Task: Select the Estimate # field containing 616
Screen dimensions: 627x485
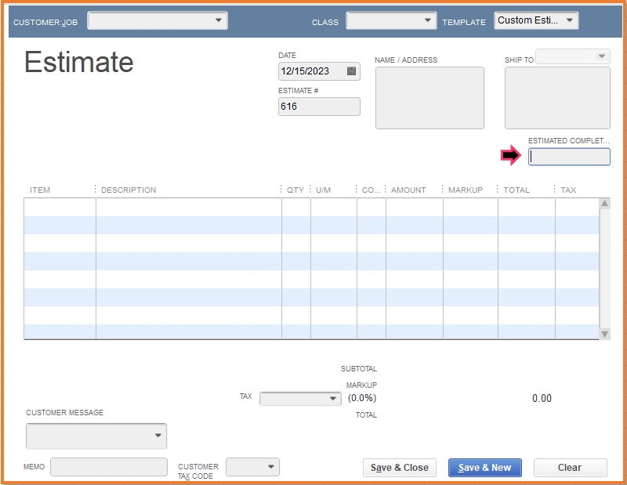Action: coord(319,107)
